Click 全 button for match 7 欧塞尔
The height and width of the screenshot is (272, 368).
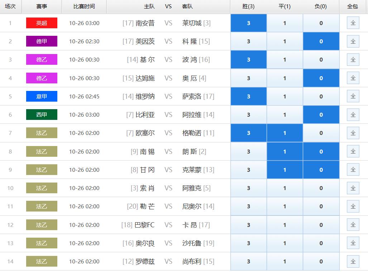(x=353, y=133)
